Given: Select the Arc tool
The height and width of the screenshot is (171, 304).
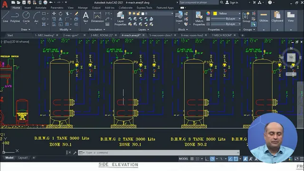Looking at the screenshot, I should point(36,17).
